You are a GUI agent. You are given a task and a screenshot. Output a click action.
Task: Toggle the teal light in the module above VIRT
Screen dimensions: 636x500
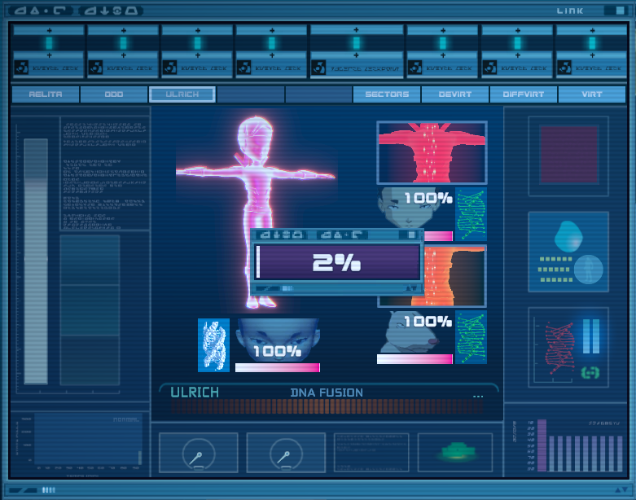tap(592, 42)
